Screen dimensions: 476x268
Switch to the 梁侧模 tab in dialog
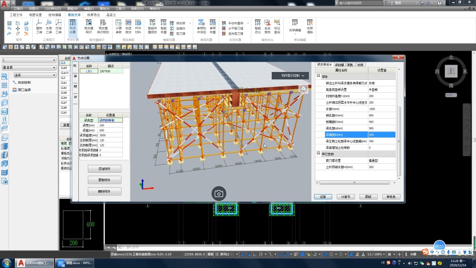click(x=339, y=65)
